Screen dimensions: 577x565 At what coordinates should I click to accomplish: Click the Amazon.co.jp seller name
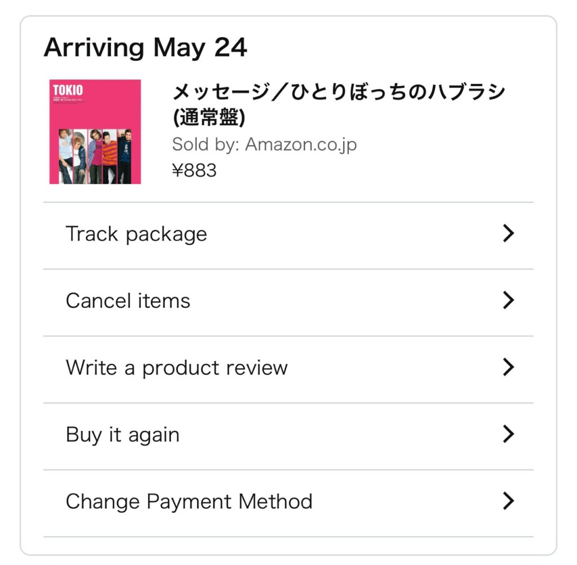(x=301, y=144)
